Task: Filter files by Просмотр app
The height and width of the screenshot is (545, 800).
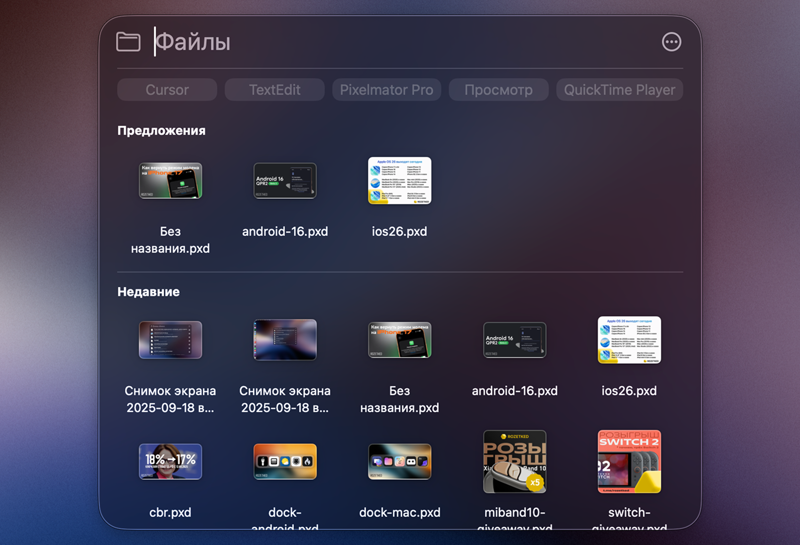Action: click(498, 89)
